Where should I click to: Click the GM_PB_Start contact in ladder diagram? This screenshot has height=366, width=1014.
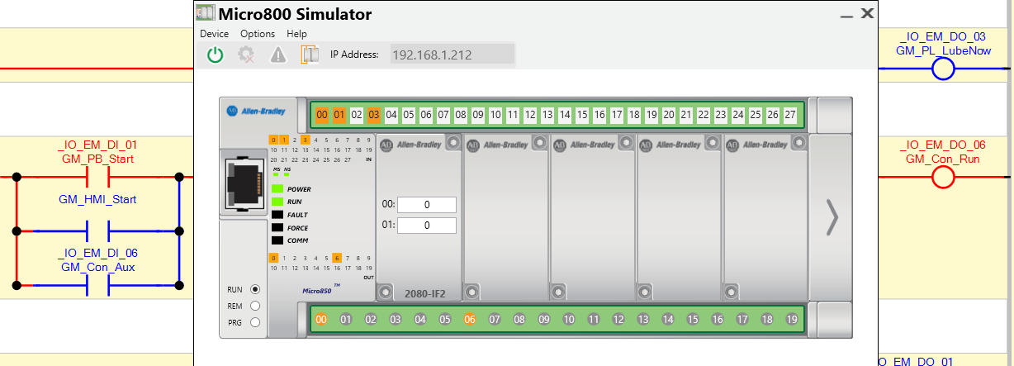[98, 176]
